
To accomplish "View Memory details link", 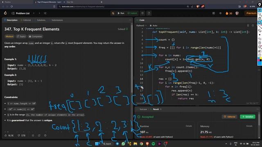I will 249,126.
